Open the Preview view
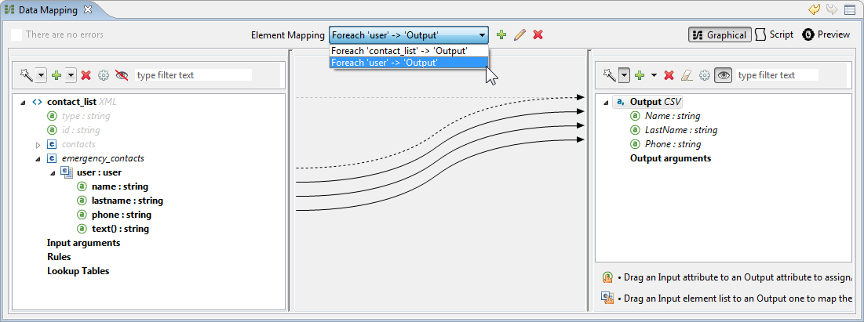The image size is (864, 322). [826, 35]
